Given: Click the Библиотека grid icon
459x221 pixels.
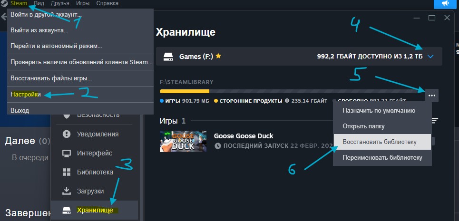Looking at the screenshot, I should (67, 172).
